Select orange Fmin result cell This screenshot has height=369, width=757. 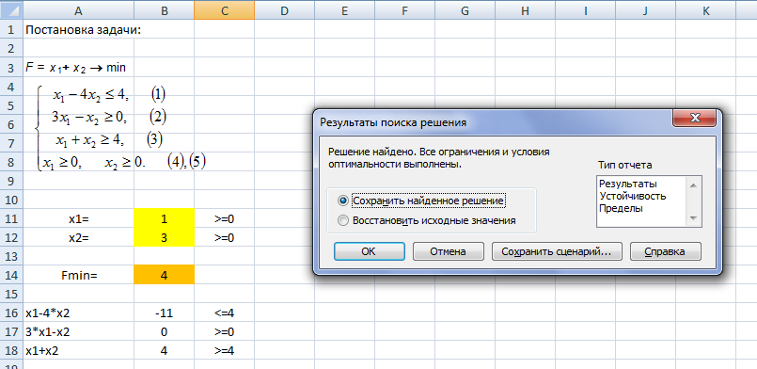pyautogui.click(x=165, y=275)
